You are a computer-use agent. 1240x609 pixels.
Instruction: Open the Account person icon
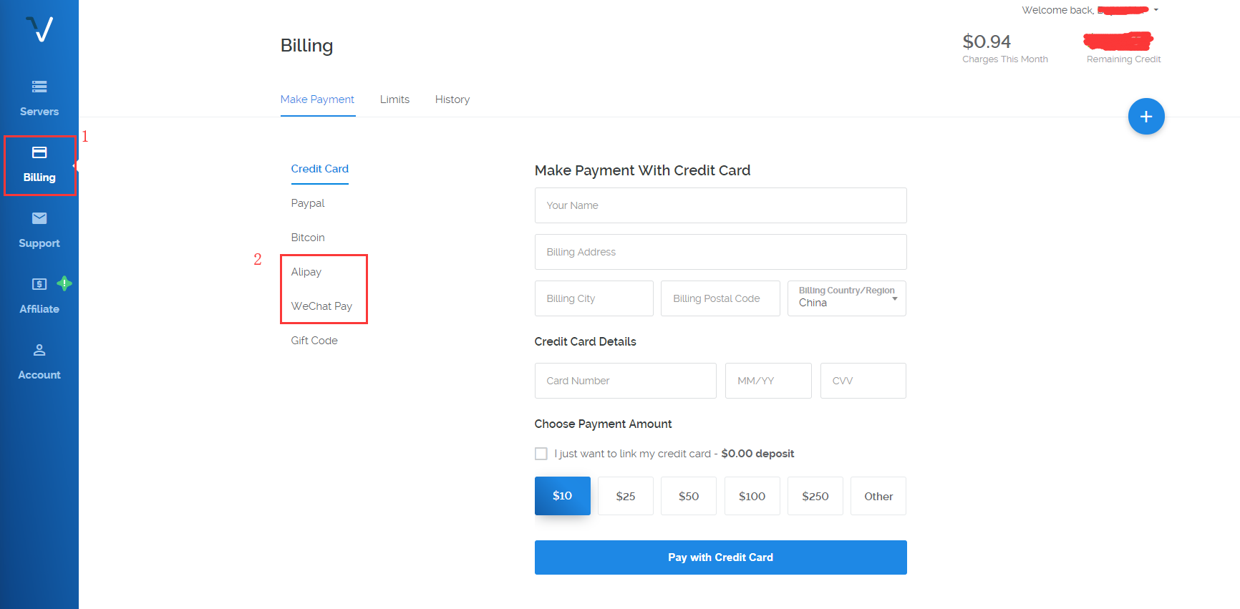point(39,350)
